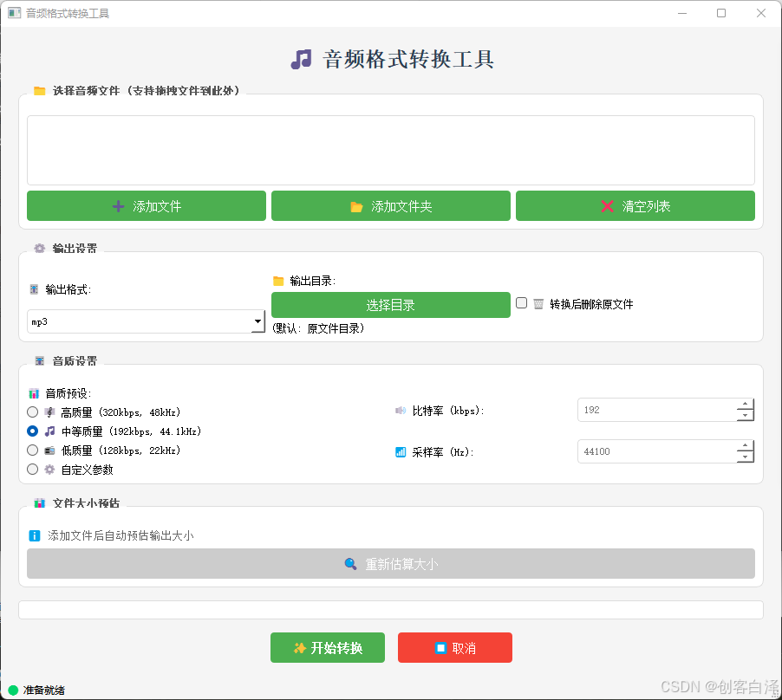The width and height of the screenshot is (782, 700).
Task: Click the bitrate field showing 192
Action: pyautogui.click(x=656, y=410)
